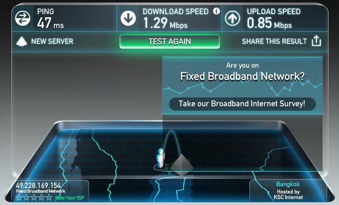
Task: Select the gray server pyramid on map
Action: coord(182,165)
